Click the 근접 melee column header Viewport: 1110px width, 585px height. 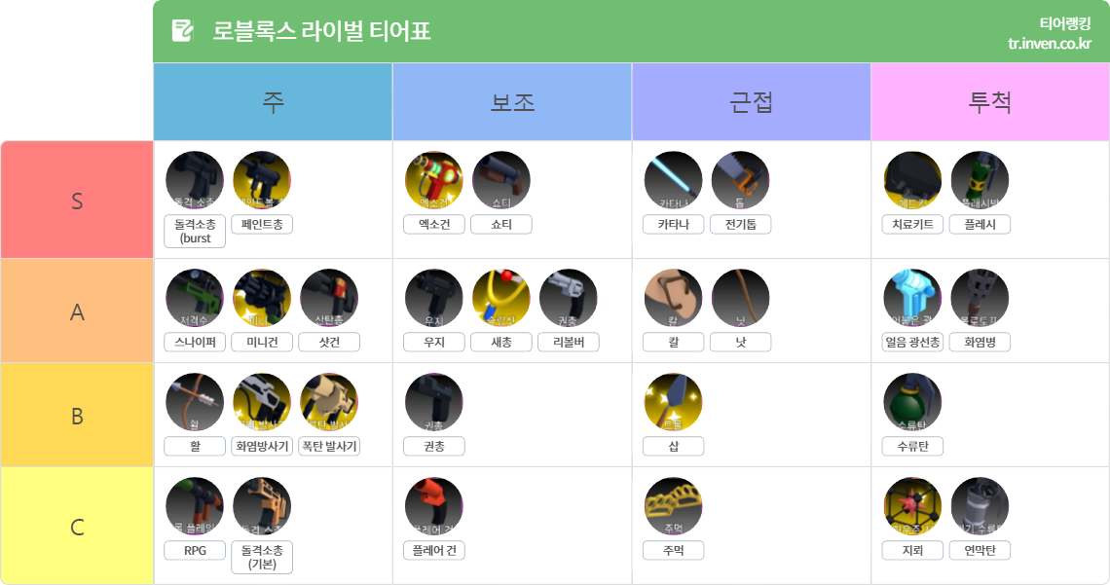click(x=751, y=102)
